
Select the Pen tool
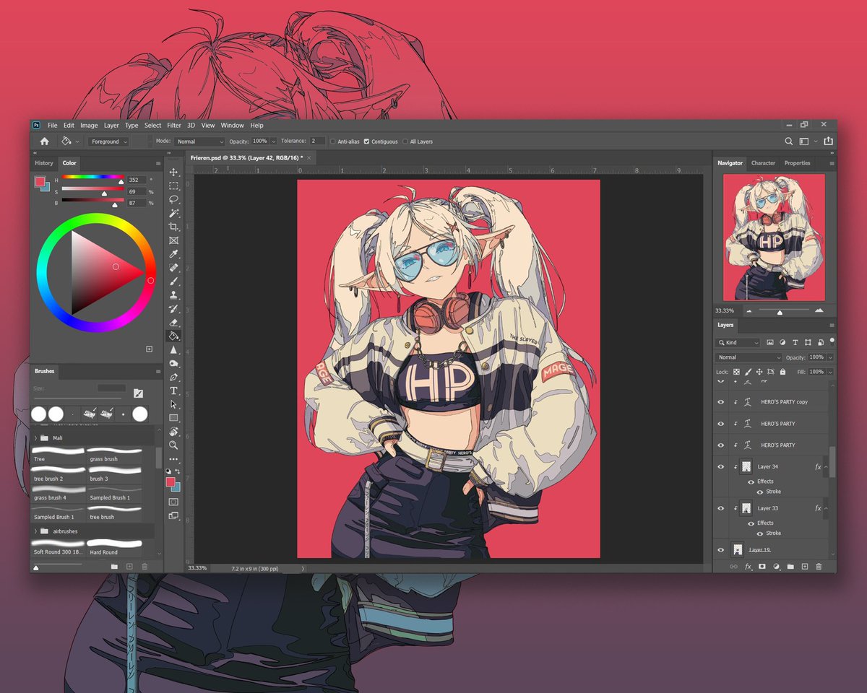173,378
